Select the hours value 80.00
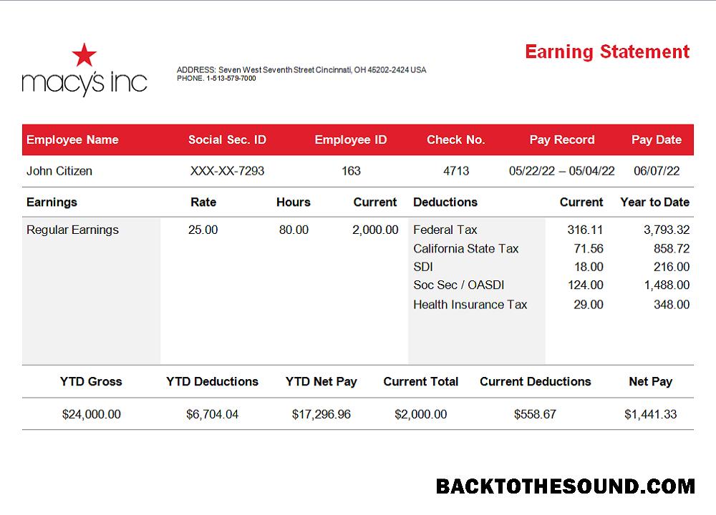 [294, 230]
